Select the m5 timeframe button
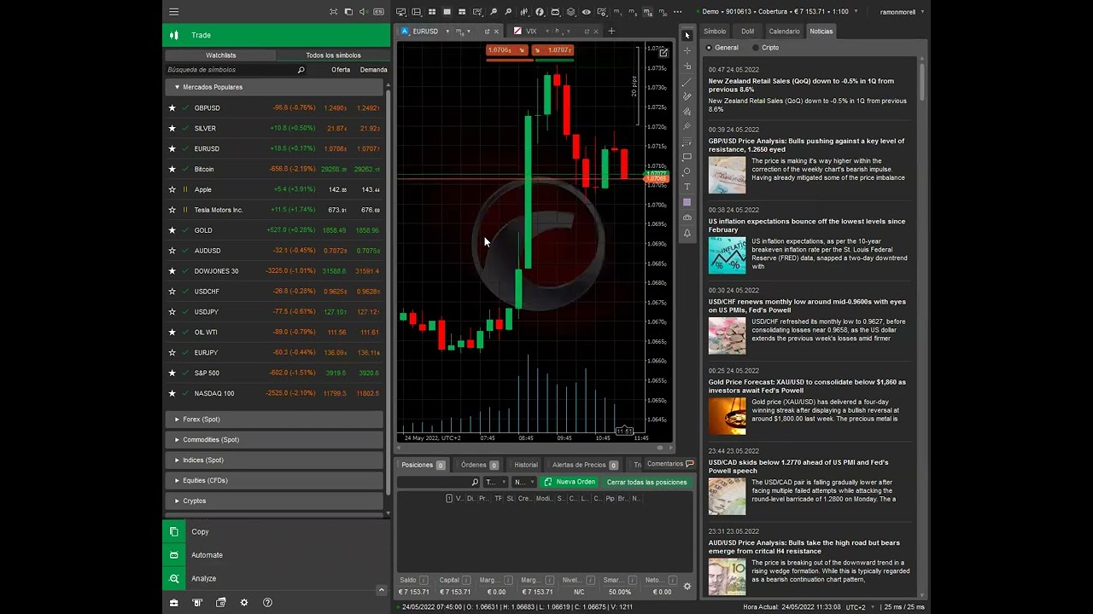1093x614 pixels. (632, 12)
